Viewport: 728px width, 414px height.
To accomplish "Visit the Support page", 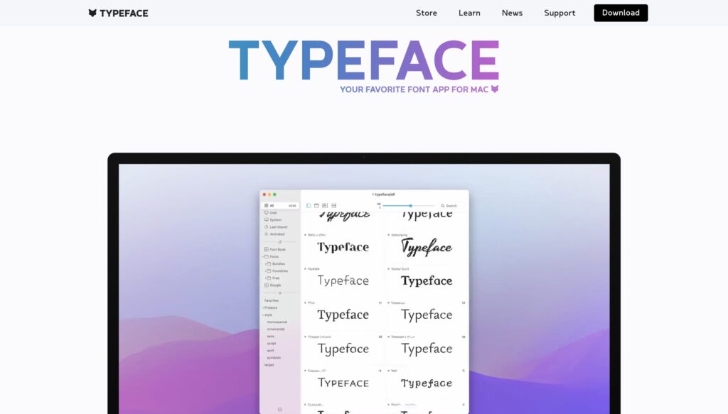I will point(560,13).
